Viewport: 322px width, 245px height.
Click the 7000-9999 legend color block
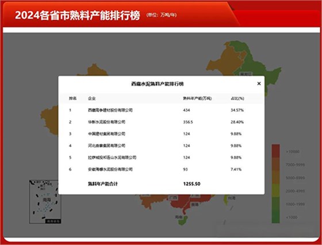[276, 164]
